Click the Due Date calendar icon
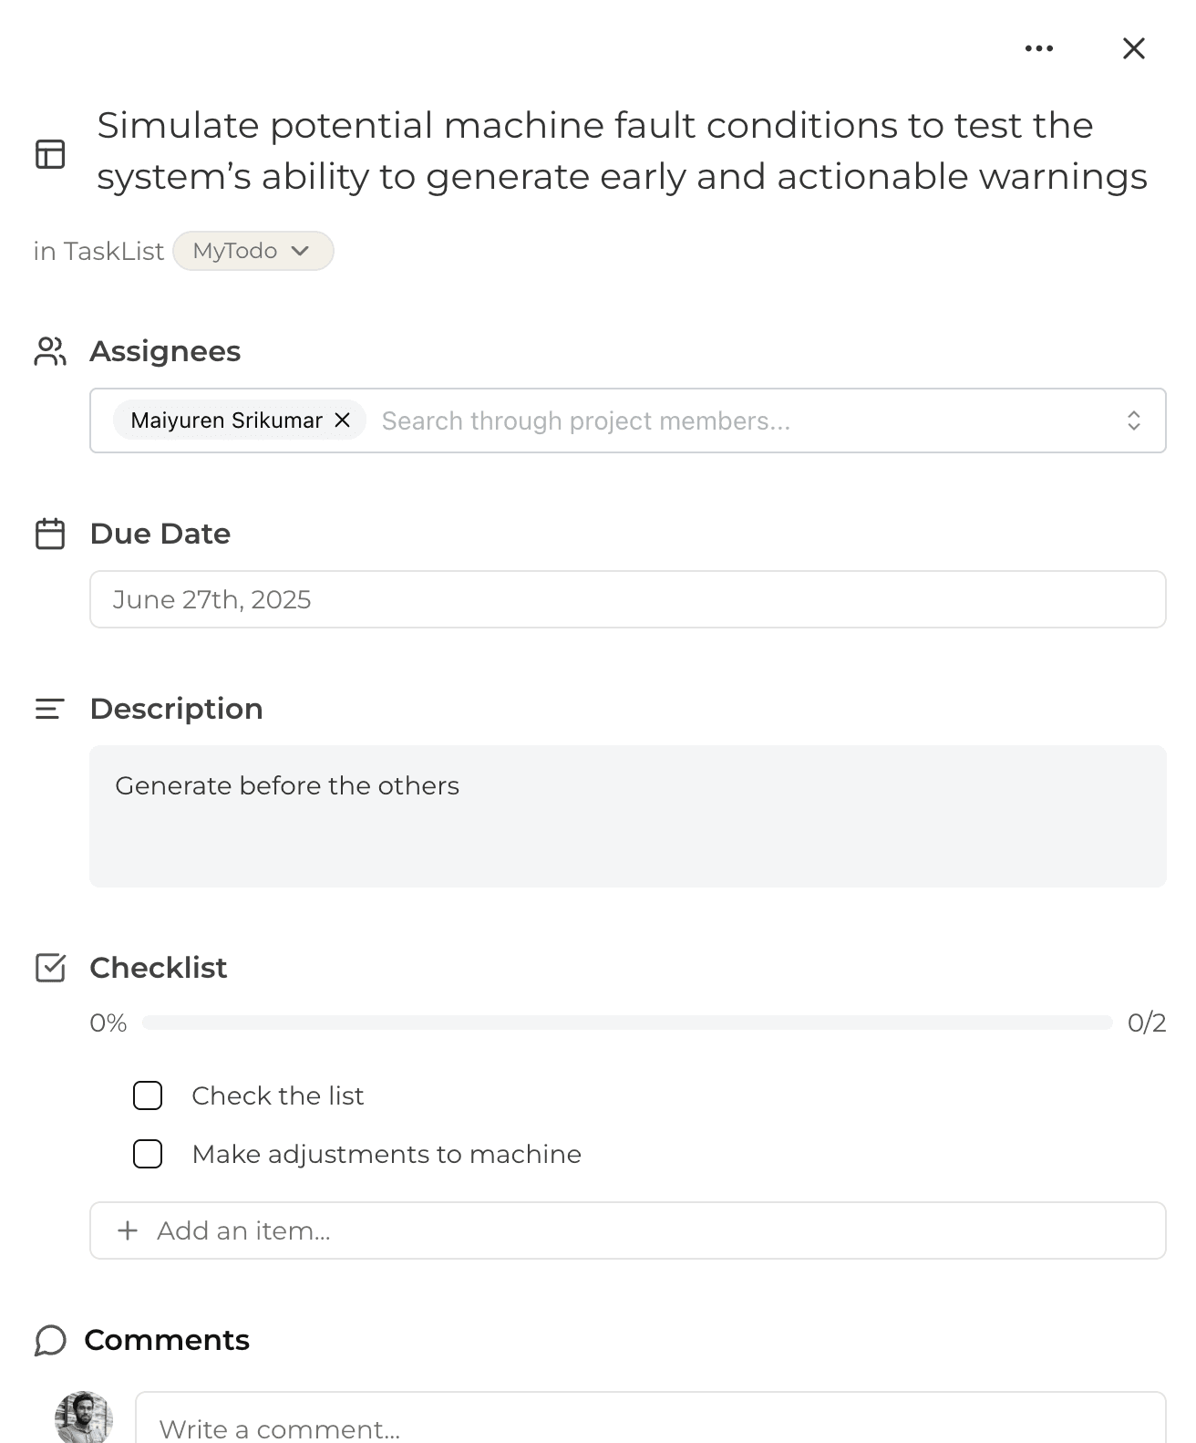The image size is (1196, 1443). (50, 534)
